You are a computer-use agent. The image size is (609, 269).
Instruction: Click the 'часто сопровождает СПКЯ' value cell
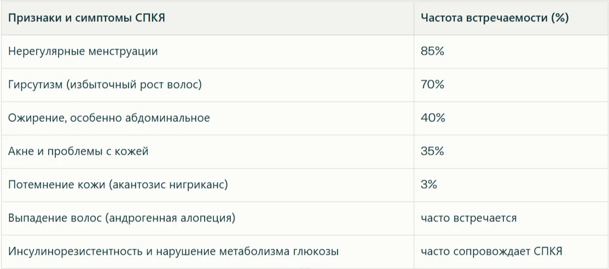click(491, 252)
